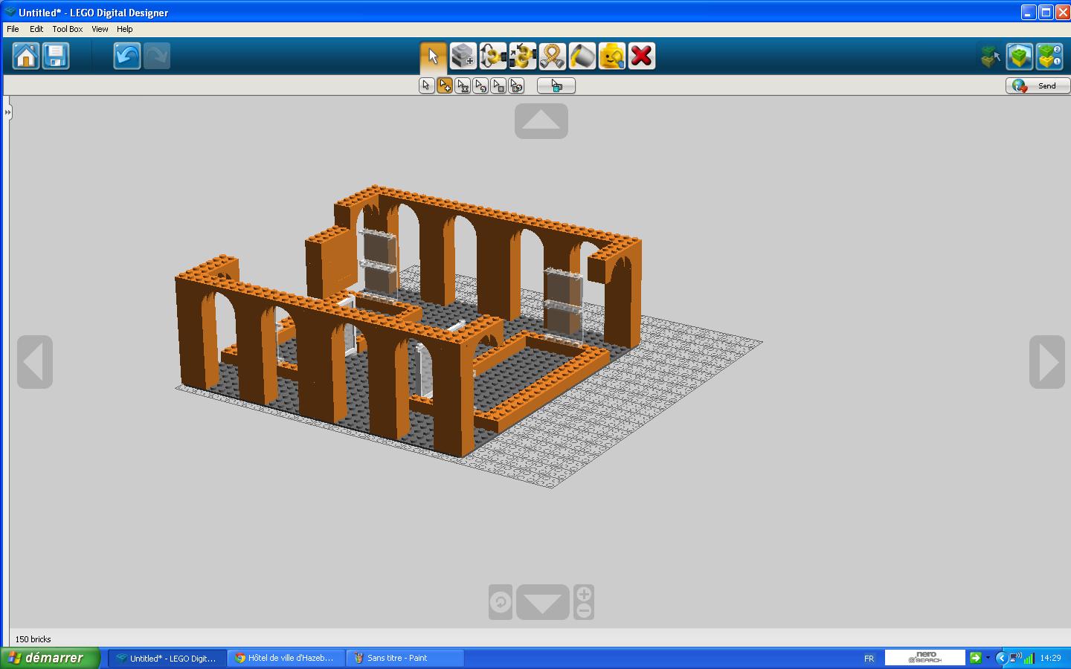The width and height of the screenshot is (1071, 669).
Task: Choose the Hinge Align tool
Action: pos(522,56)
